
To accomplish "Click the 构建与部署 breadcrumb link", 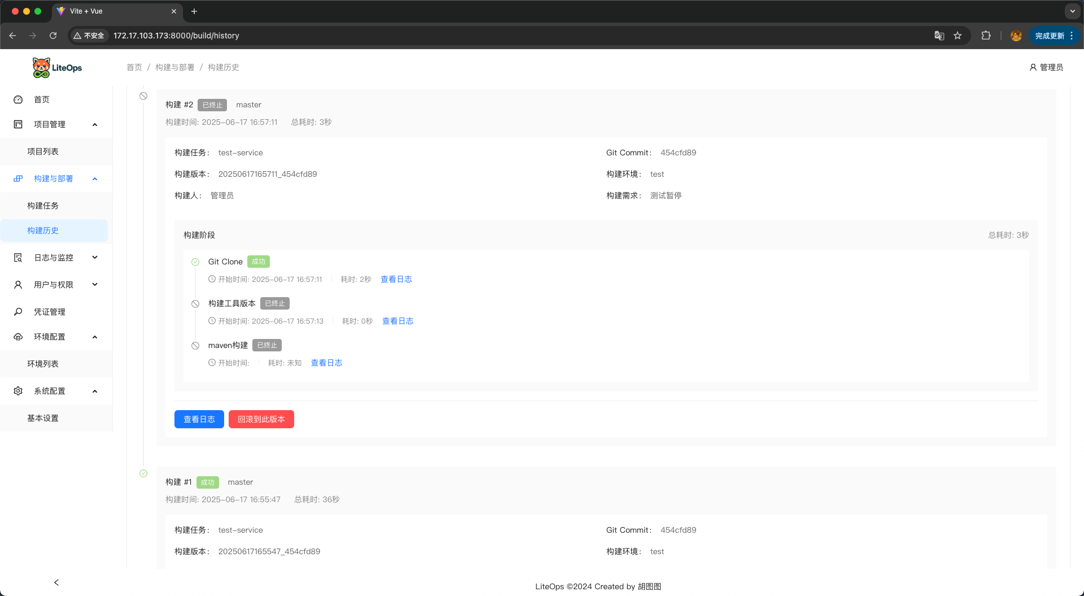I will (174, 67).
